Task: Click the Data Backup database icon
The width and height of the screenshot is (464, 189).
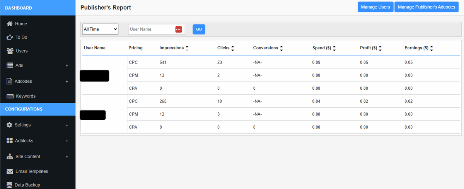Action: tap(10, 185)
